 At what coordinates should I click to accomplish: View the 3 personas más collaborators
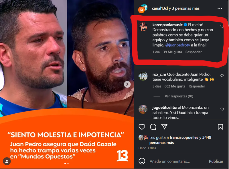(x=185, y=8)
